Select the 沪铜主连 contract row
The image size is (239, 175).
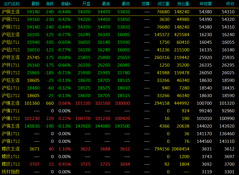coord(120,12)
